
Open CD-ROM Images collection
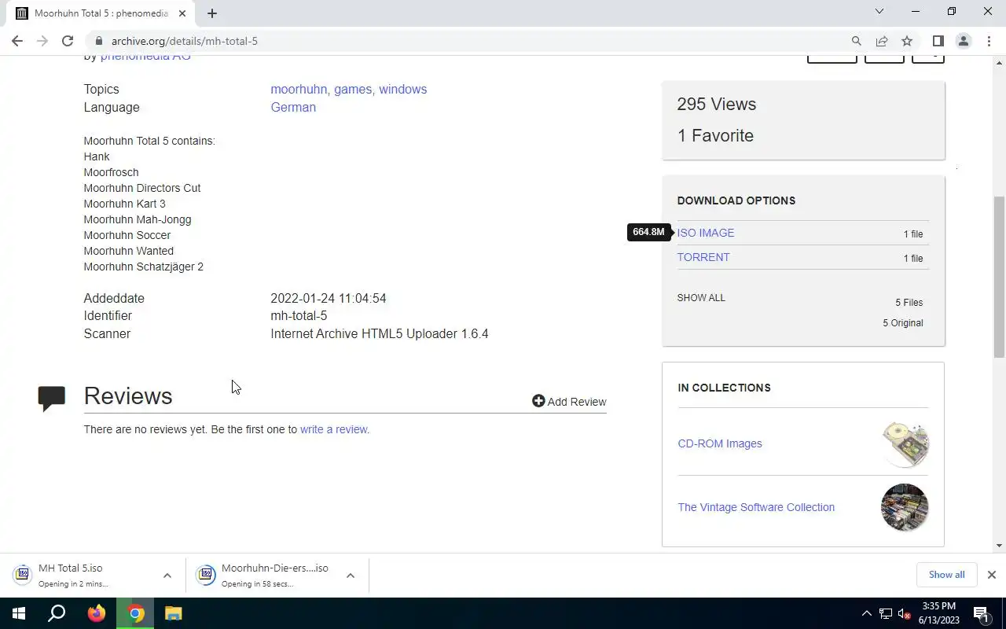[x=720, y=443]
